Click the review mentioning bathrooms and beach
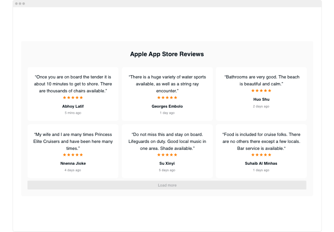334x232 pixels. (261, 80)
